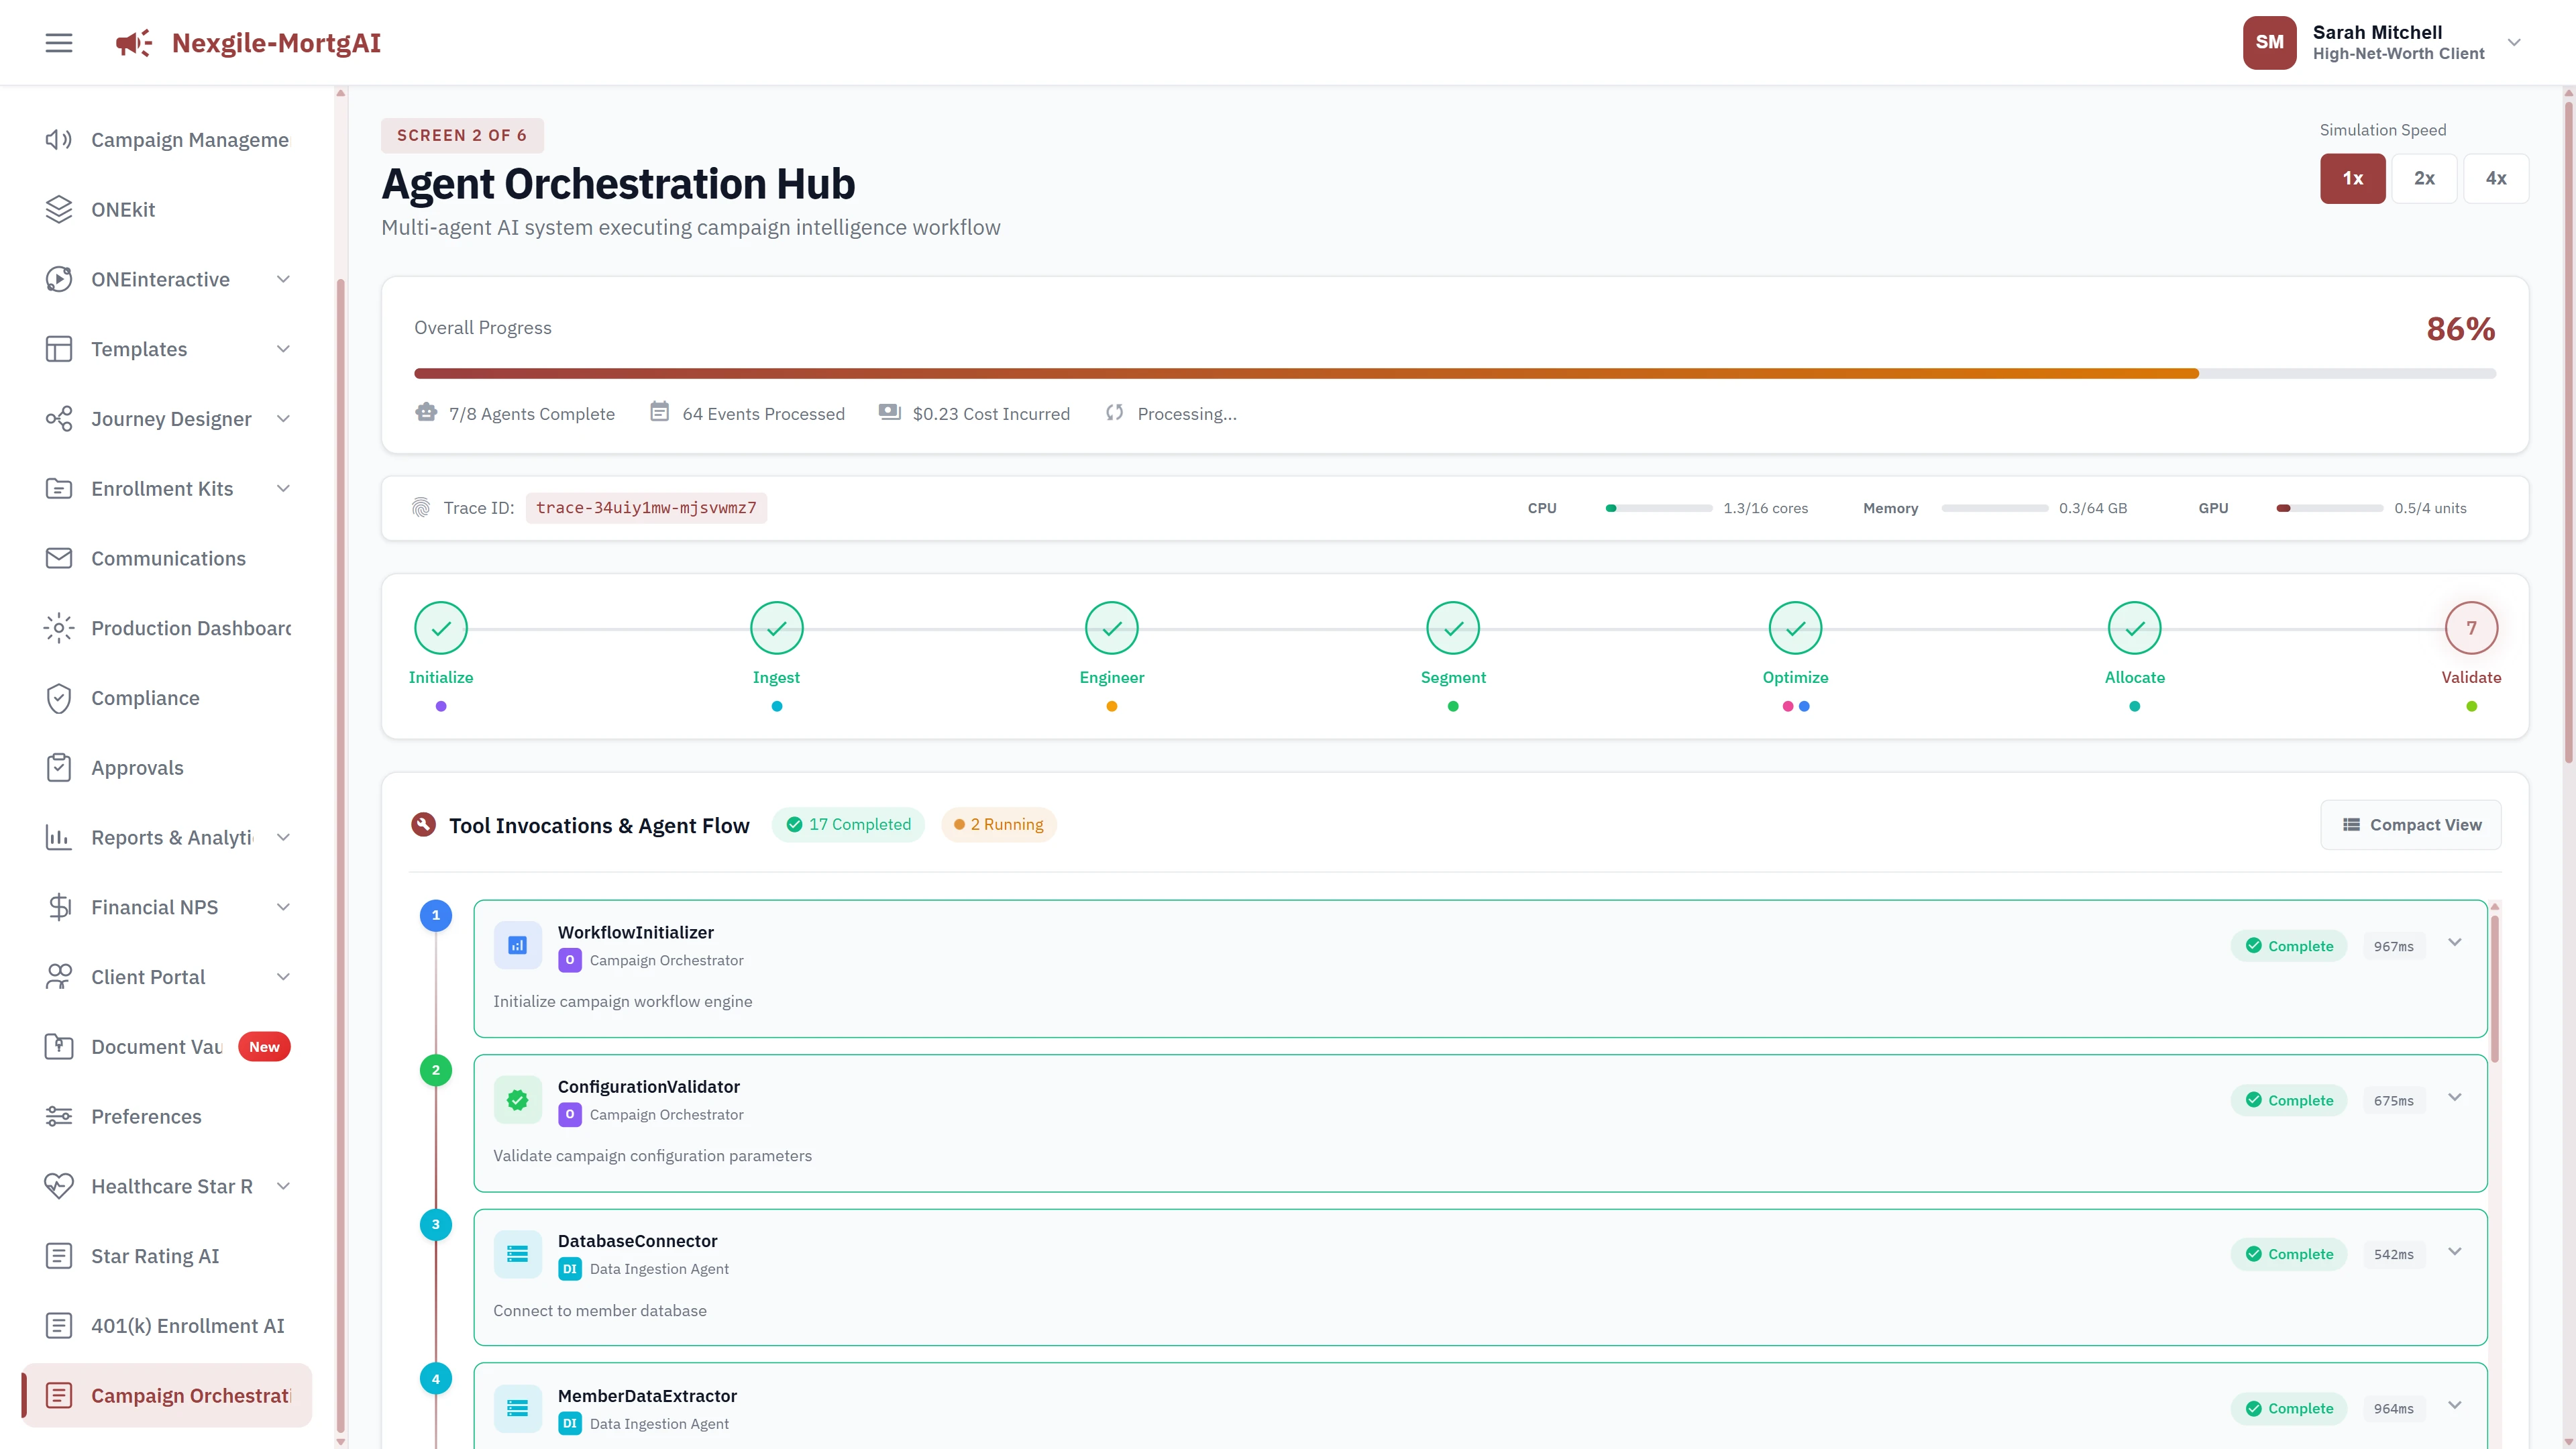Click the Trace ID fingerprint icon
2576x1449 pixels.
tap(422, 507)
